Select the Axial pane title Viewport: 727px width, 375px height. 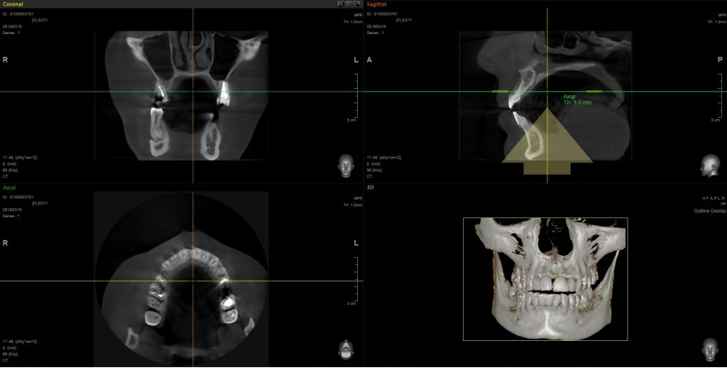9,188
